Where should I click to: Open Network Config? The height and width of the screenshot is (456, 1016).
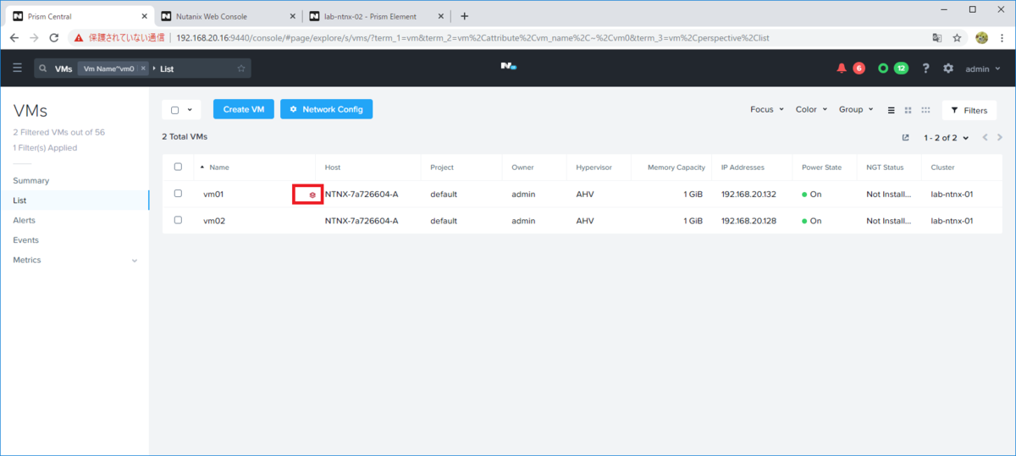point(326,109)
